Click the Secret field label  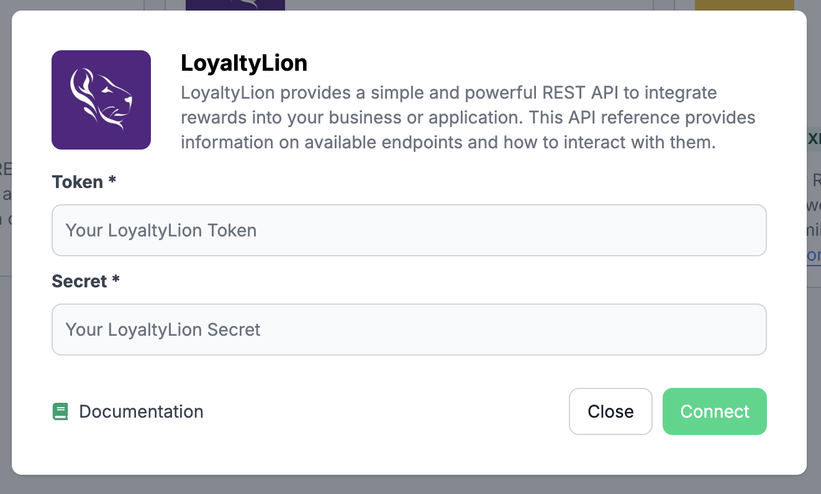(79, 281)
